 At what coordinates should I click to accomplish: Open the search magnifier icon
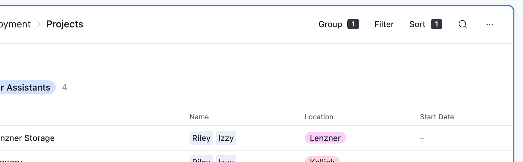coord(463,24)
